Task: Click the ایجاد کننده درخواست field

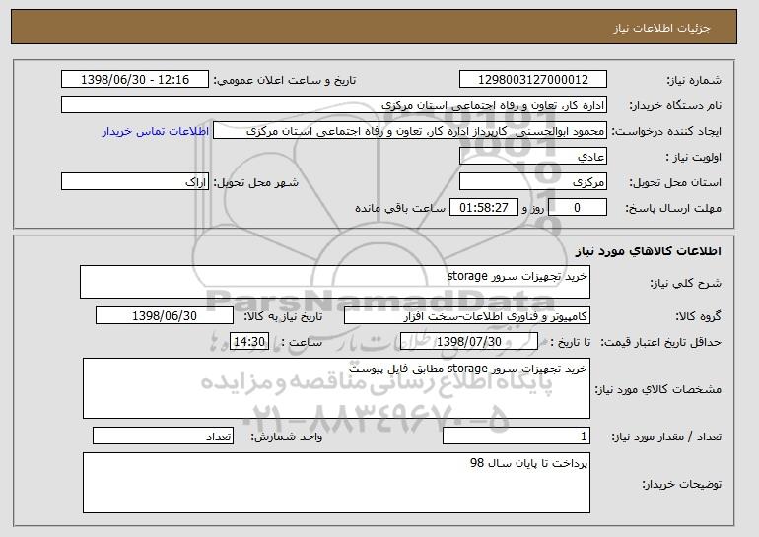Action: tap(410, 131)
